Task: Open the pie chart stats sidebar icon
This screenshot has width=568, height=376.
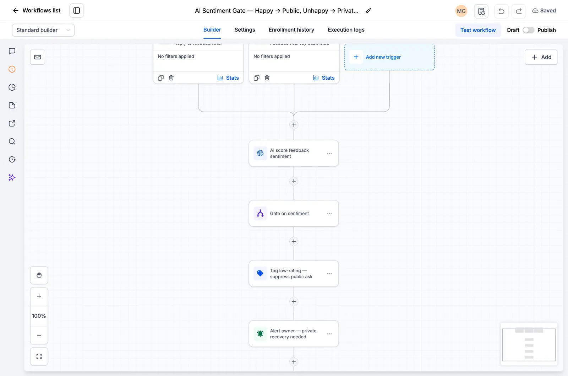Action: 12,87
